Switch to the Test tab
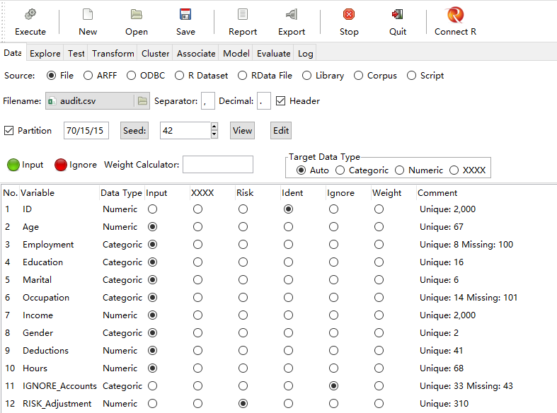557x413 pixels. pyautogui.click(x=76, y=54)
